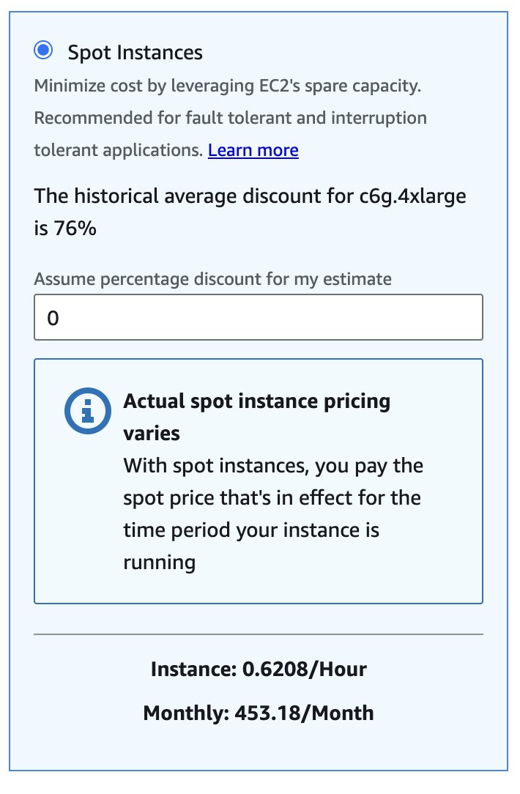This screenshot has width=520, height=794.
Task: Click the divider line above the pricing summary
Action: [259, 634]
